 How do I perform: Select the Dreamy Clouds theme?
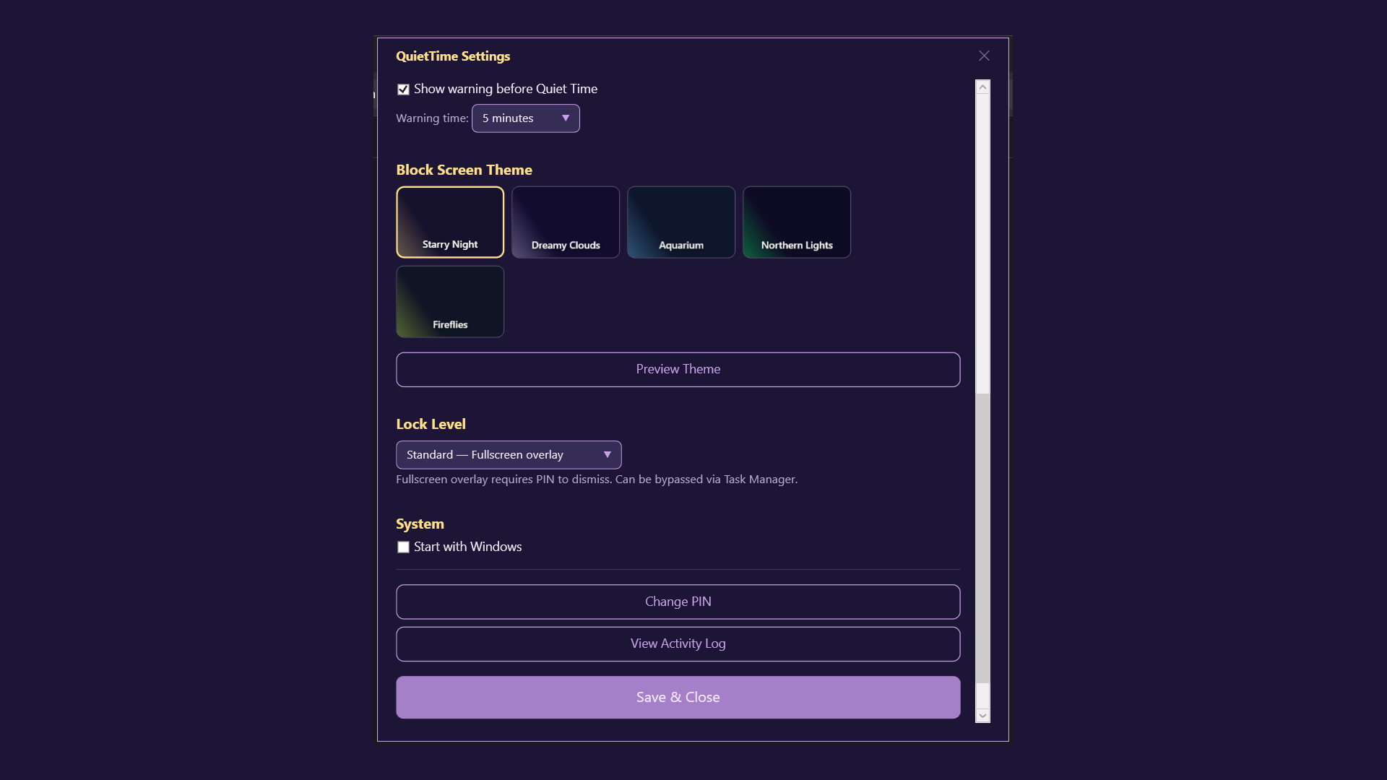[x=566, y=222]
